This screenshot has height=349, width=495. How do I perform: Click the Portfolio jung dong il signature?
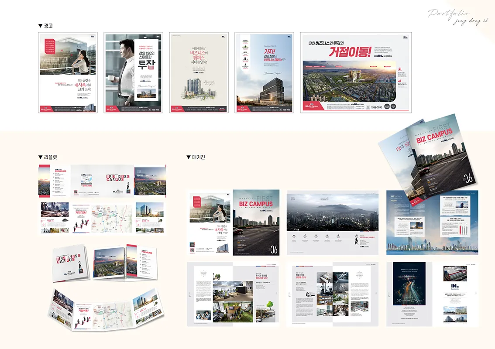point(457,17)
